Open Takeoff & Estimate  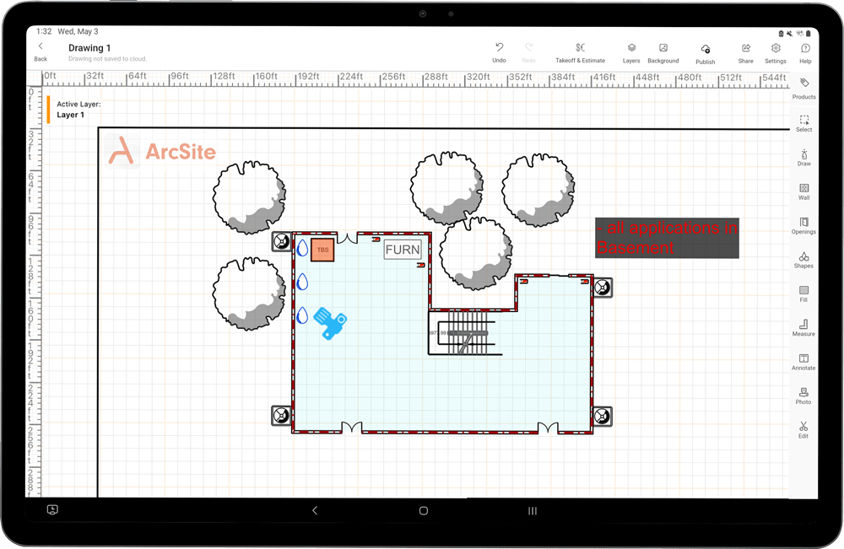tap(581, 52)
